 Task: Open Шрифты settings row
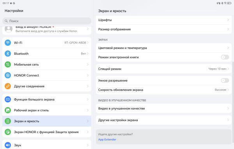tap(163, 20)
